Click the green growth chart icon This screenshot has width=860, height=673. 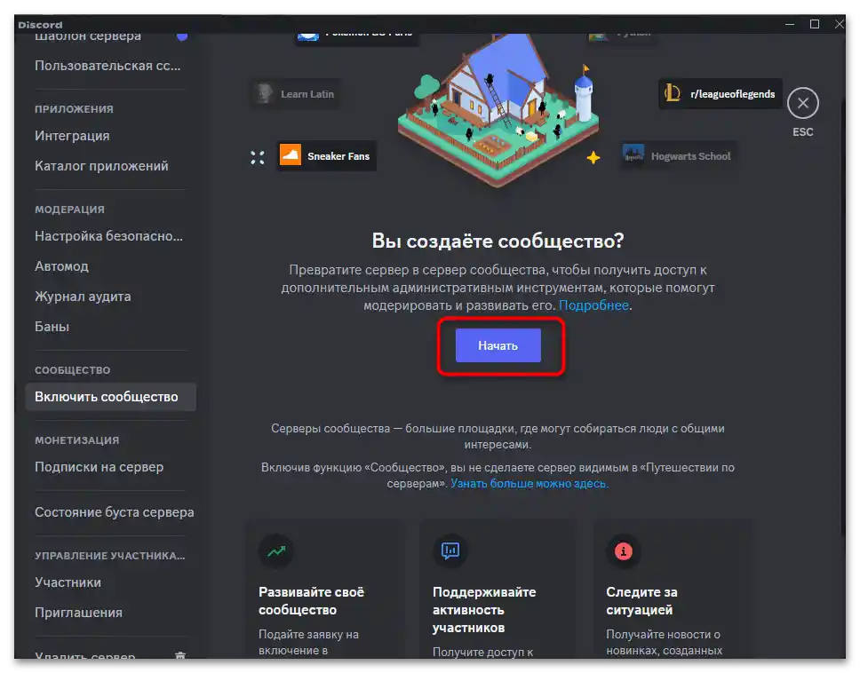[276, 550]
